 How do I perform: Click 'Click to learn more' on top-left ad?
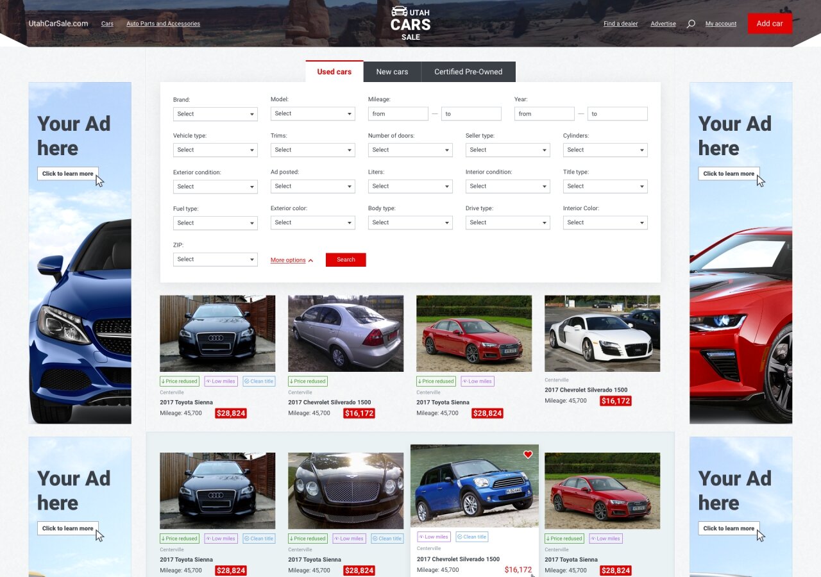point(68,174)
